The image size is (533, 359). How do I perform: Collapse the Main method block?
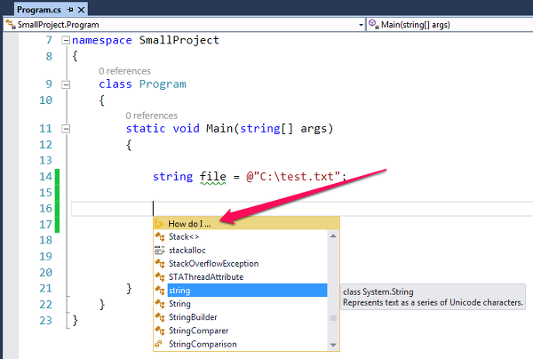66,129
